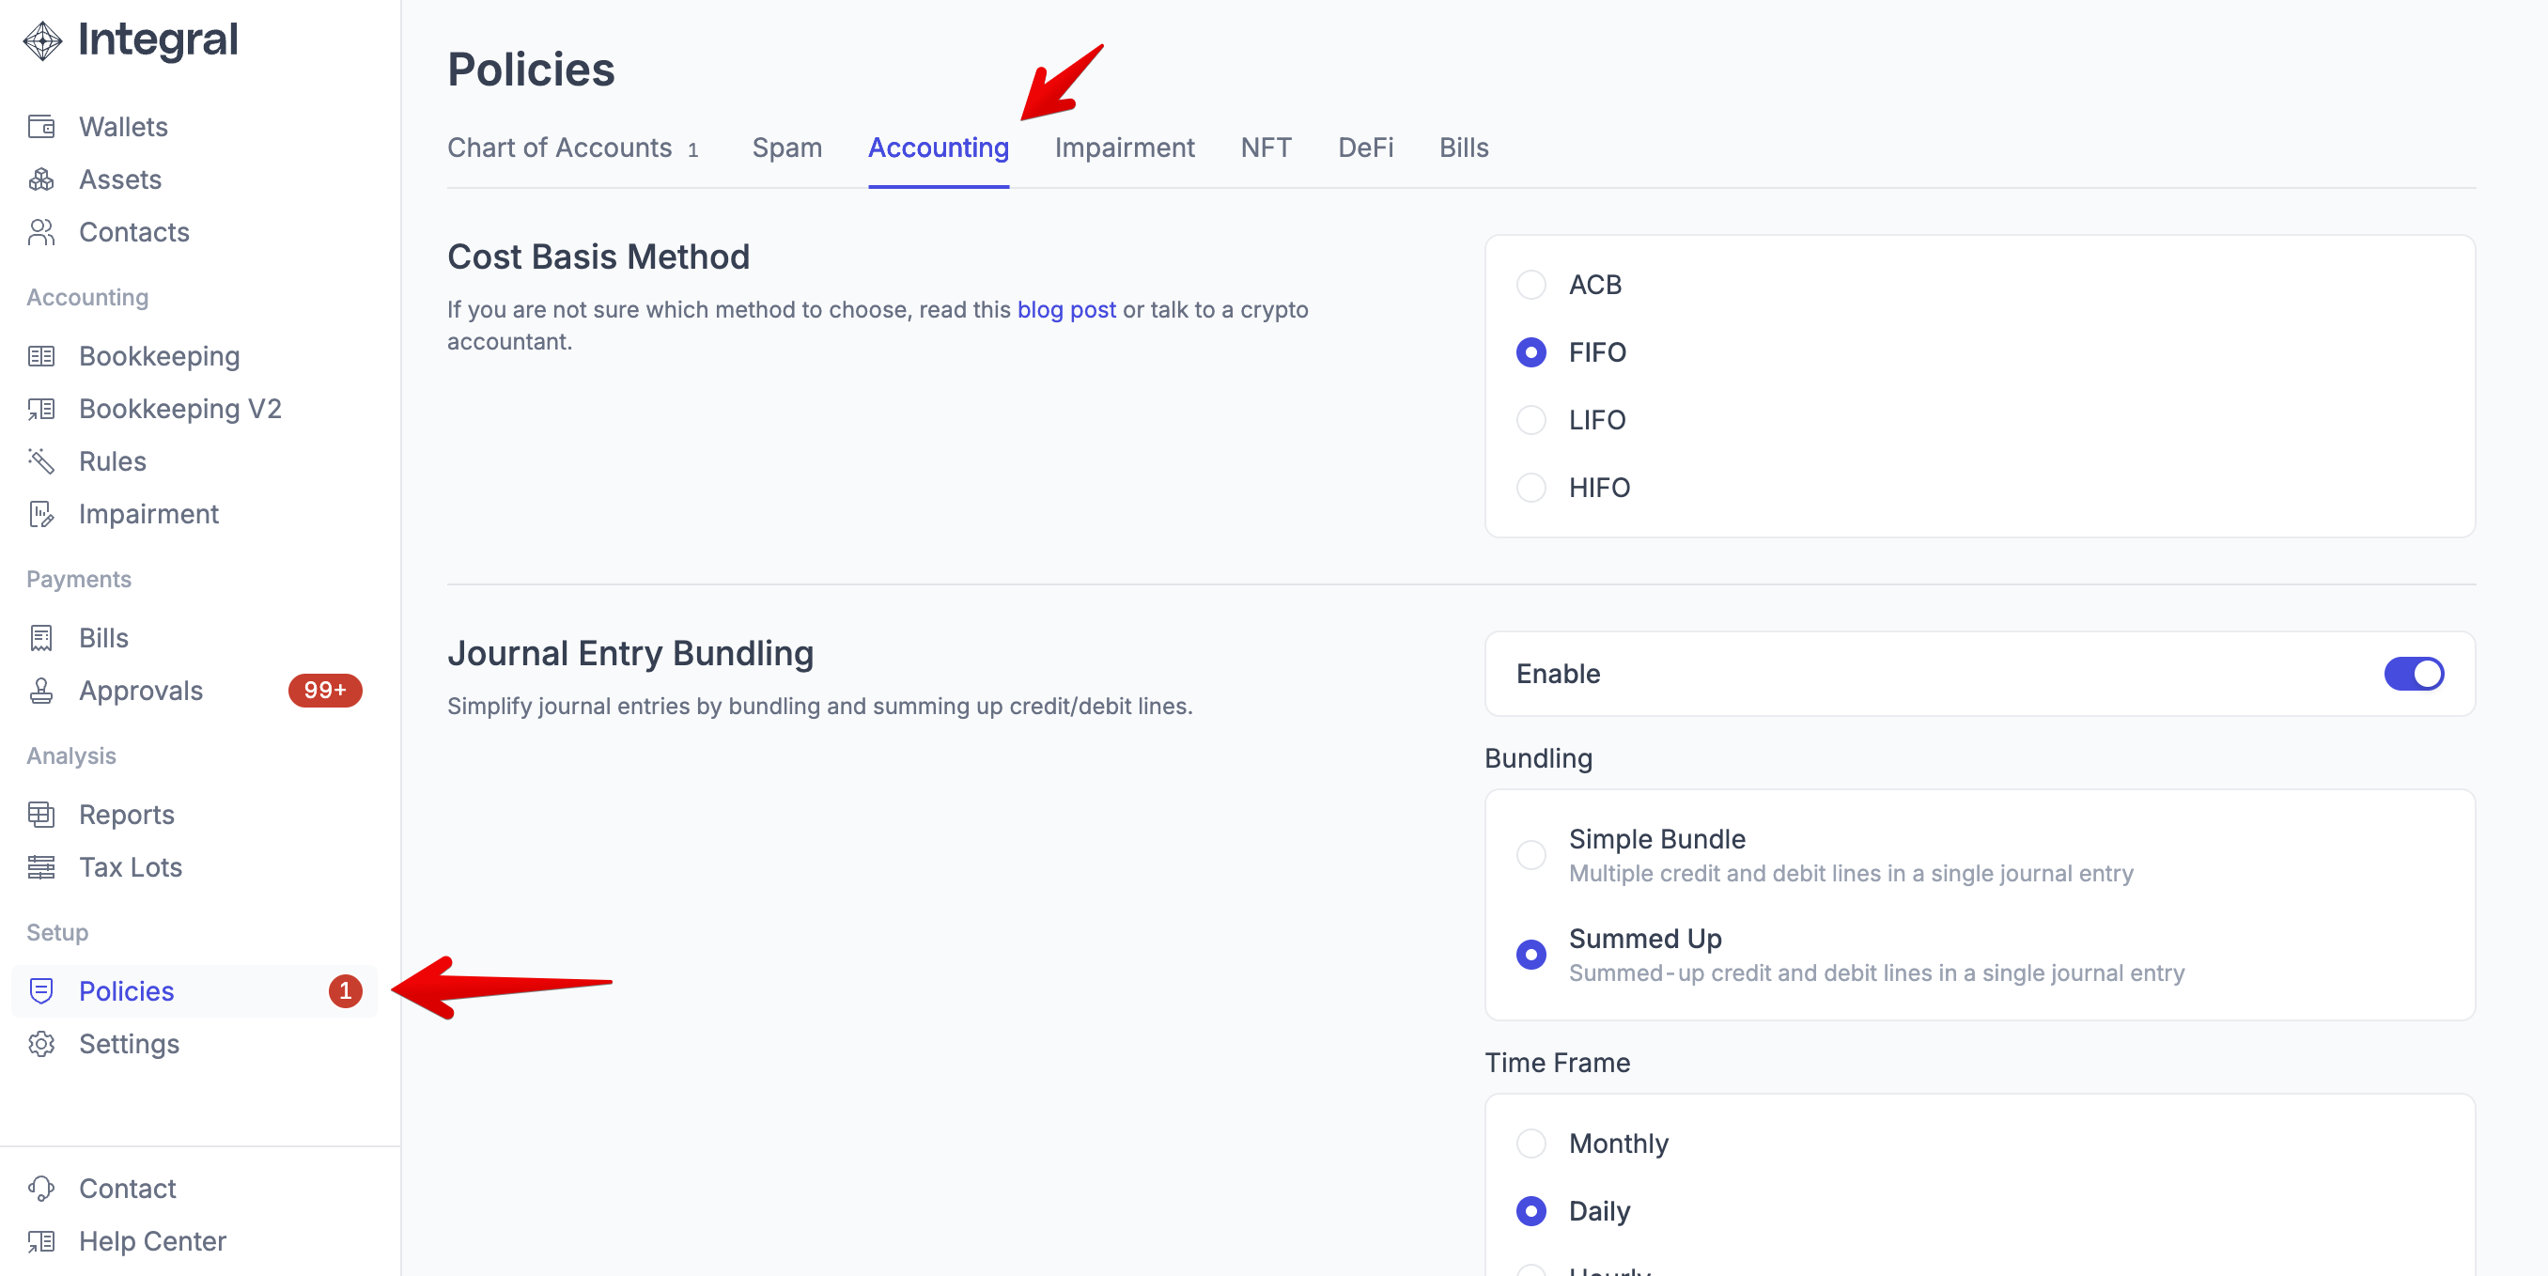Click the Contacts people icon

pyautogui.click(x=41, y=231)
